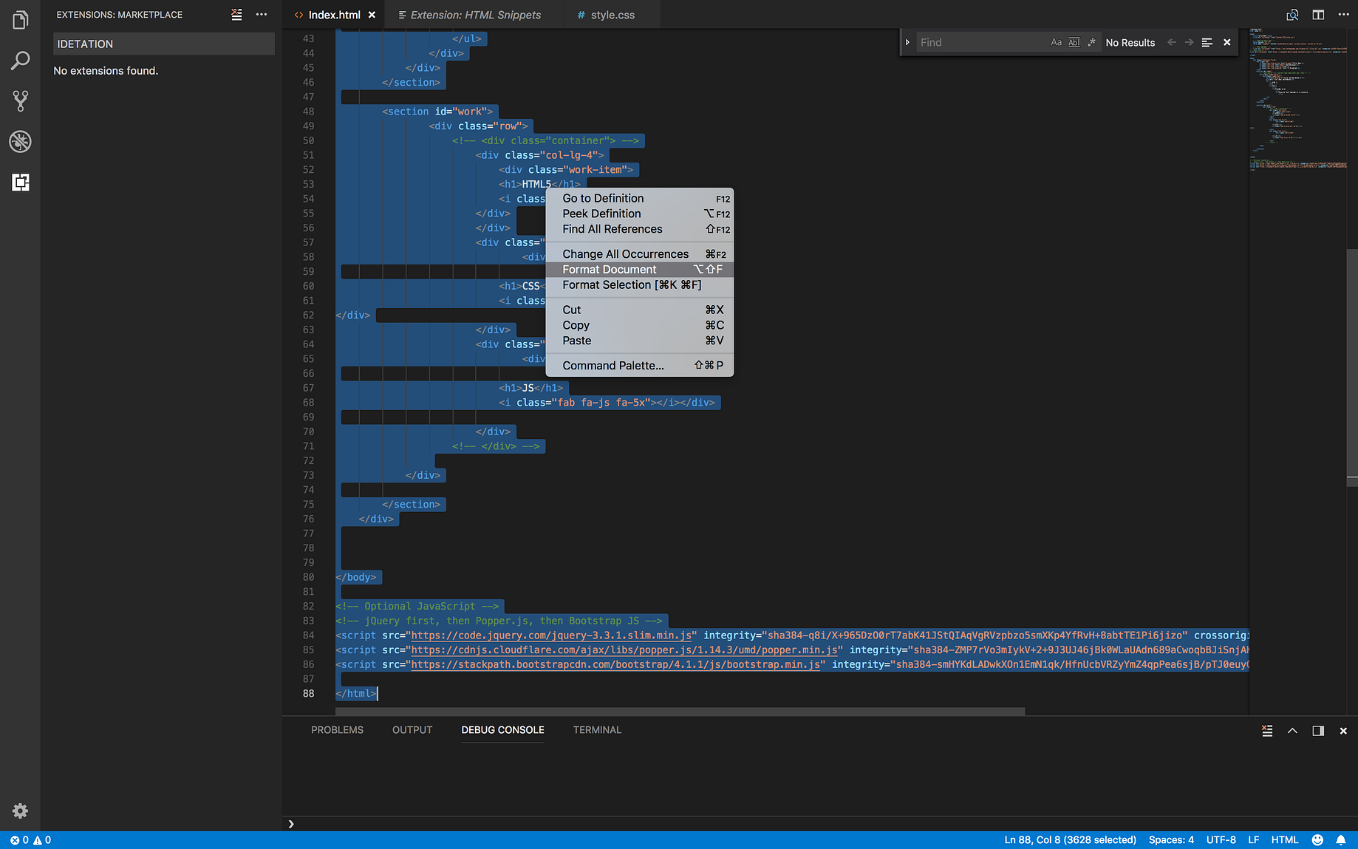Collapse the panel using the chevron arrow

[x=1292, y=730]
